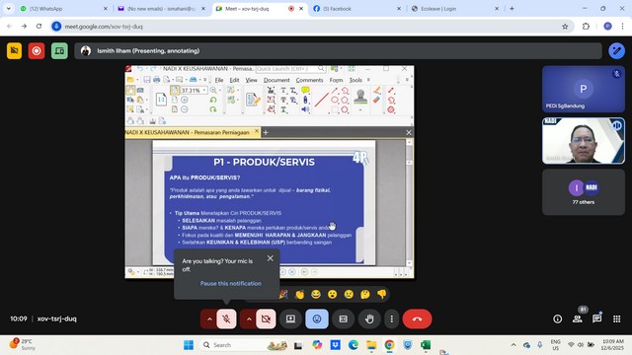The width and height of the screenshot is (632, 355).
Task: Toggle captions in the call controls
Action: (x=343, y=319)
